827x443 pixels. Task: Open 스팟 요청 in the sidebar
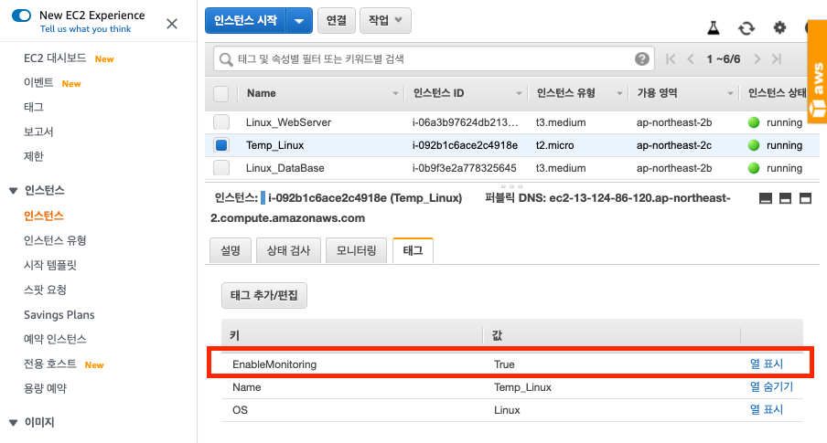(x=45, y=290)
